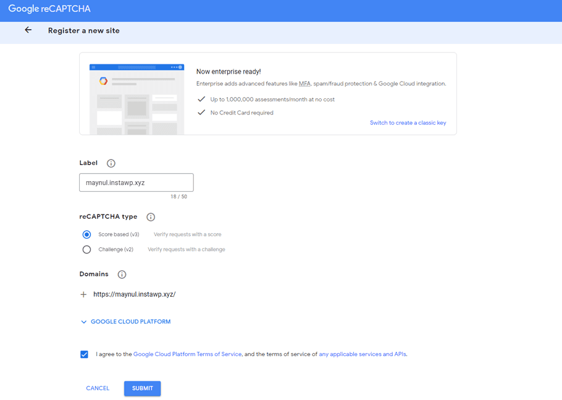Expand the GOOGLE CLOUD PLATFORM section
The height and width of the screenshot is (400, 562).
[125, 321]
